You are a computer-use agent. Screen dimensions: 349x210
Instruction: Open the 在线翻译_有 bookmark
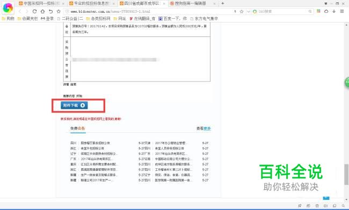click(142, 19)
